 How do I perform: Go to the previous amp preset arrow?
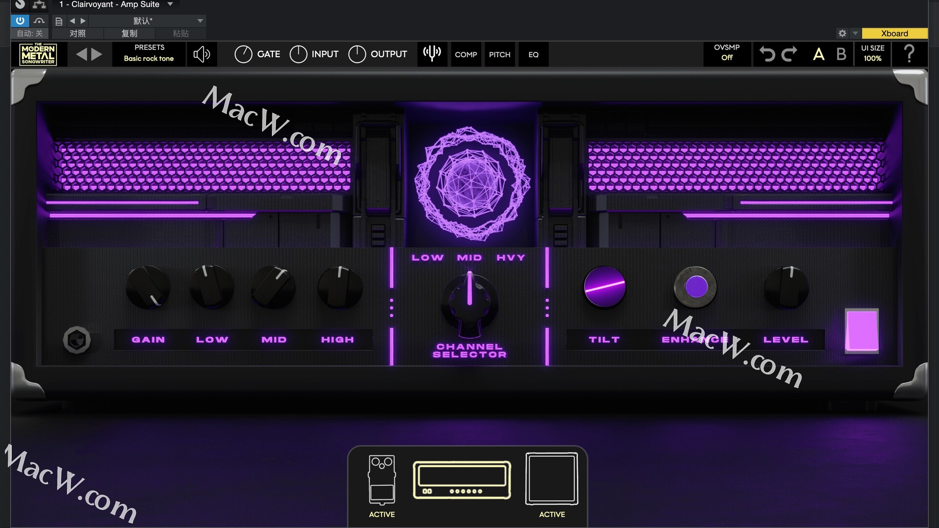tap(81, 54)
